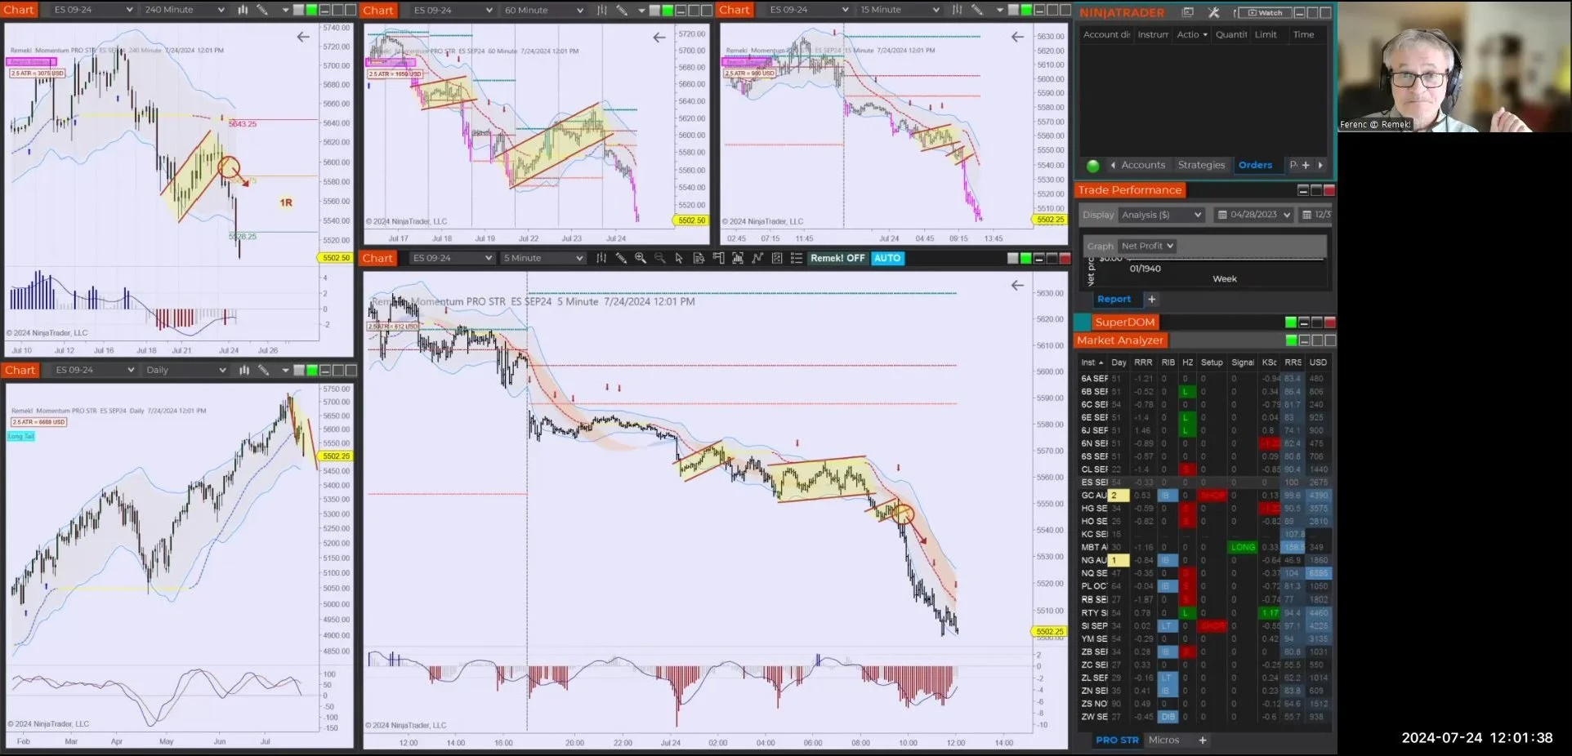Open Daily interval dropdown

(185, 370)
